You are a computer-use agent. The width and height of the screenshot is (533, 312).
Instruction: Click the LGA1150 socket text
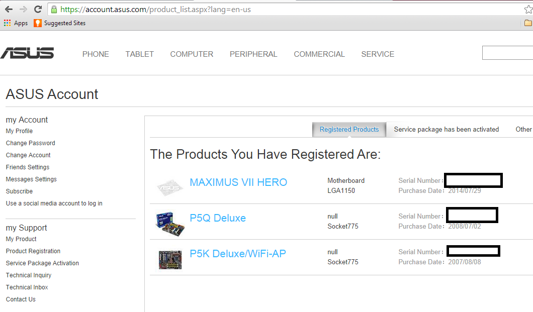point(341,191)
